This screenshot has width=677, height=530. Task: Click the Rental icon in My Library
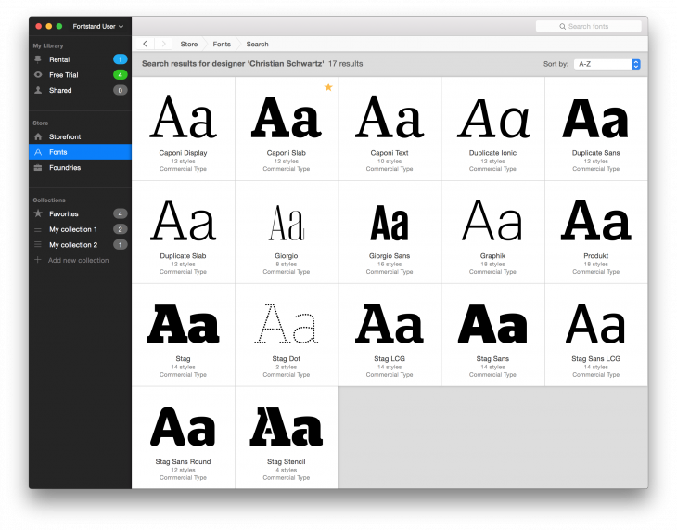tap(38, 59)
